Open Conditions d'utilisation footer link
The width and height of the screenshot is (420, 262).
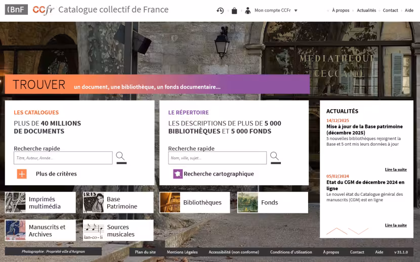click(291, 252)
